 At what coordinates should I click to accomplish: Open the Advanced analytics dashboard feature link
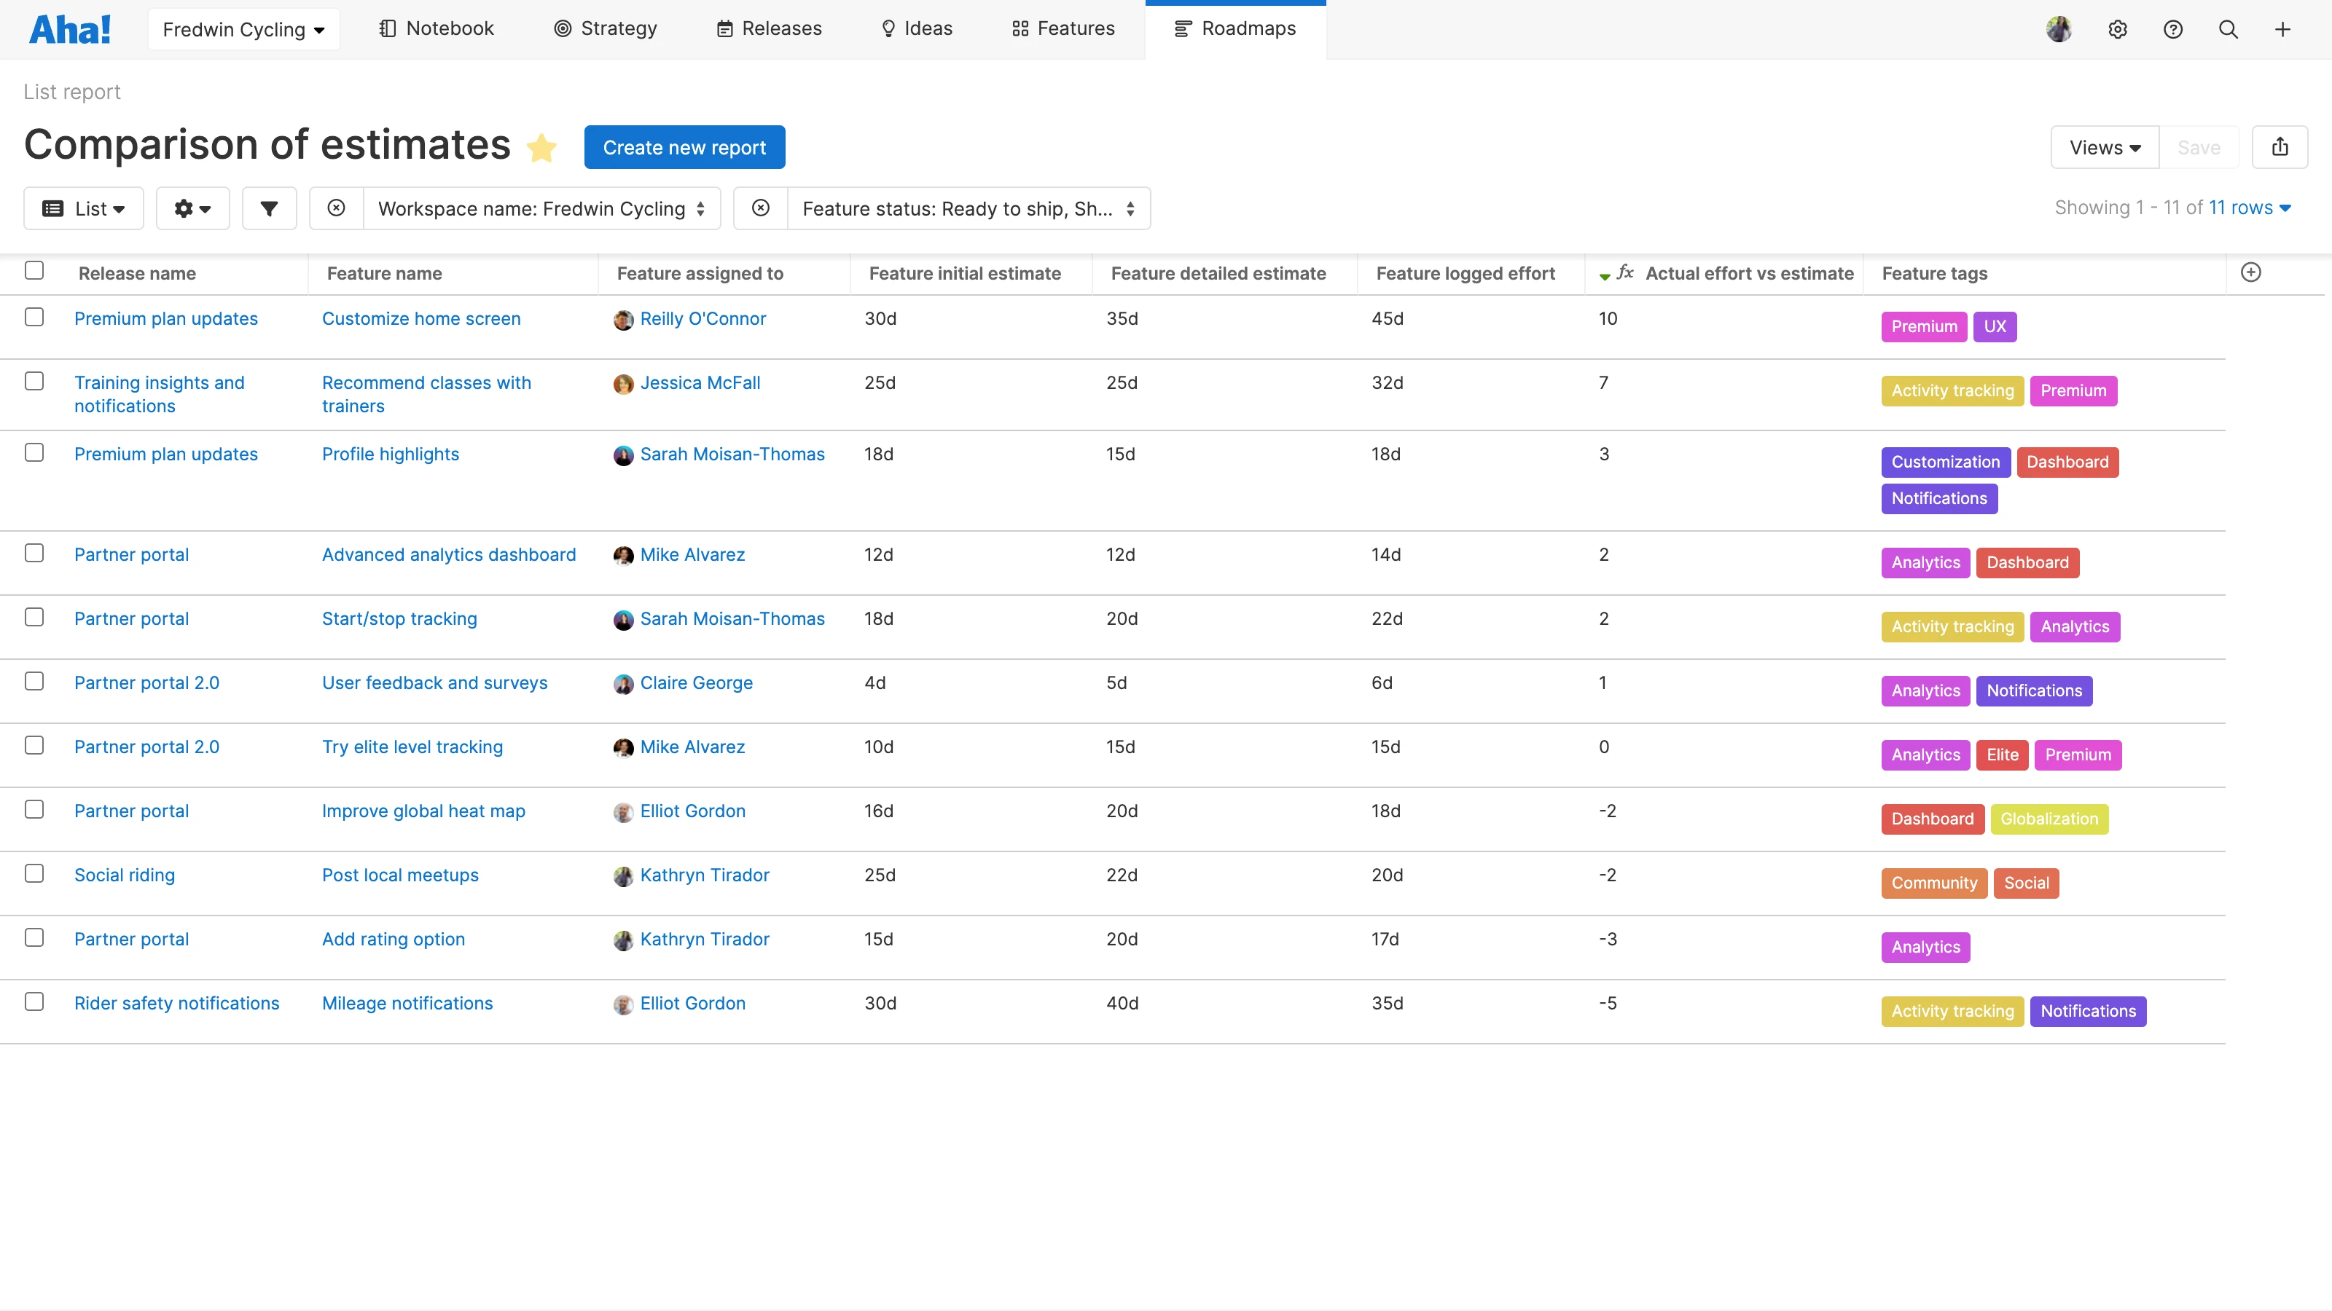pyautogui.click(x=448, y=554)
